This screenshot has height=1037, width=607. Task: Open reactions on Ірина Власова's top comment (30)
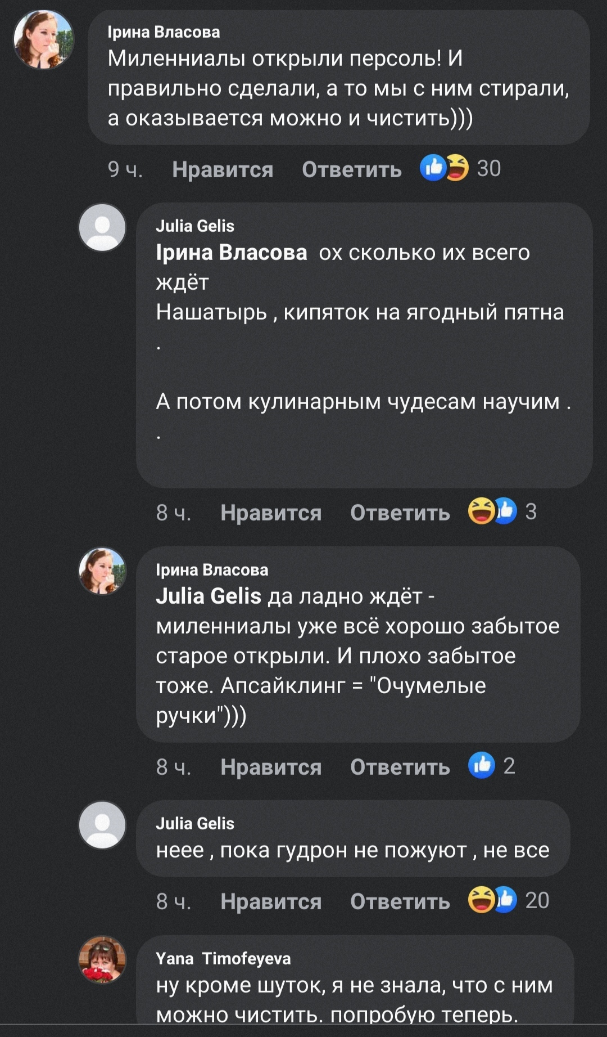460,168
